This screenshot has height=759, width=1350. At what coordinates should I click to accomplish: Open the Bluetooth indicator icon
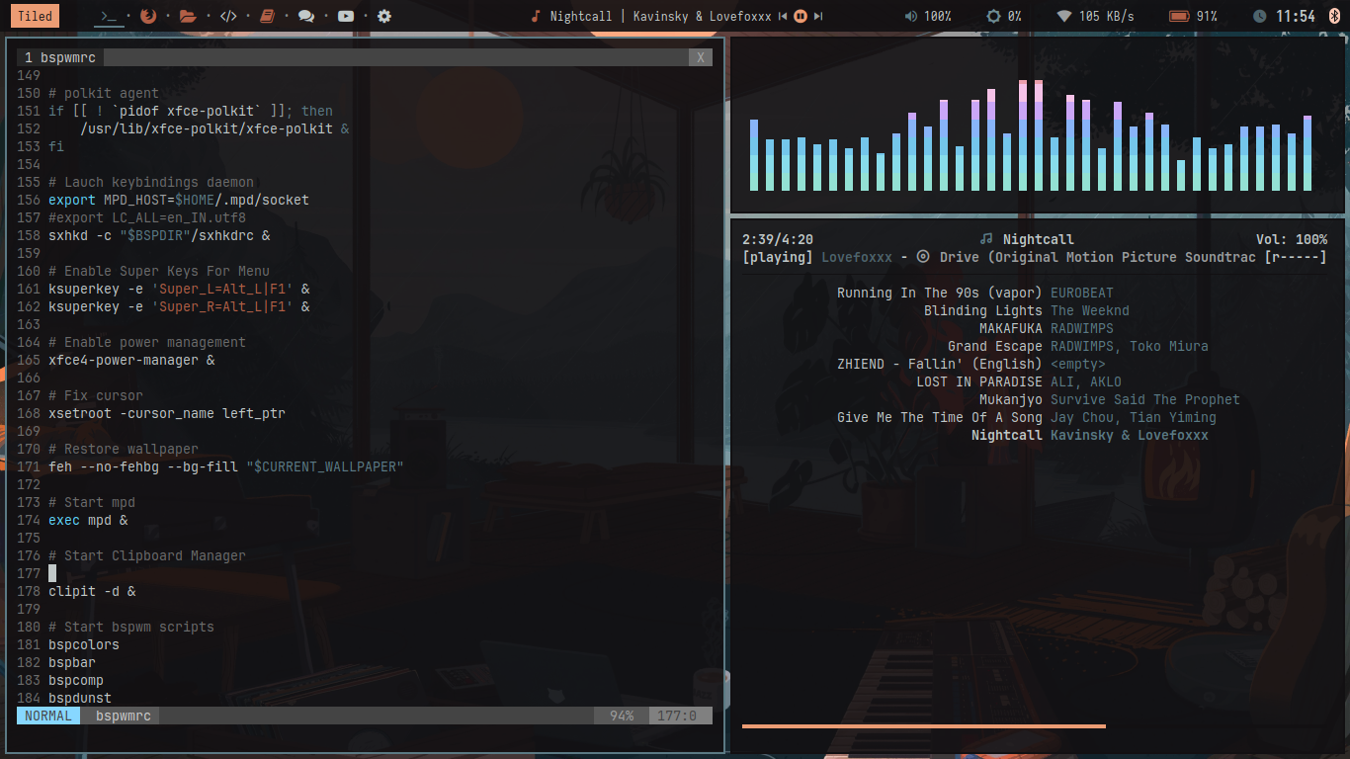(x=1334, y=16)
